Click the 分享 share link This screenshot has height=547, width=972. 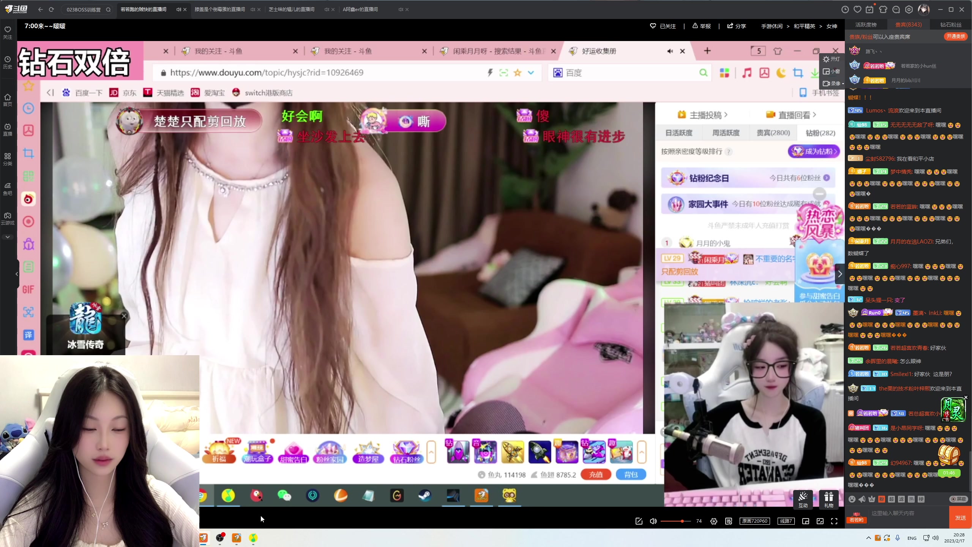(737, 26)
